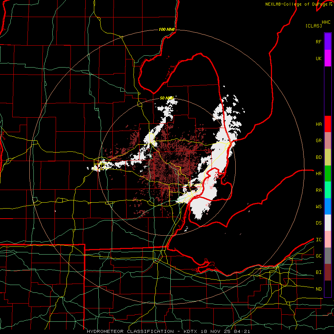Select the WS blue legend swatch
This screenshot has width=334, height=334.
point(328,206)
